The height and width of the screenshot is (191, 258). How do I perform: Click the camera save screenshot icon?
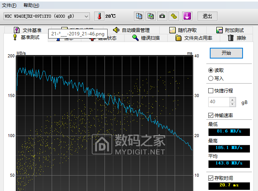tap(162, 16)
